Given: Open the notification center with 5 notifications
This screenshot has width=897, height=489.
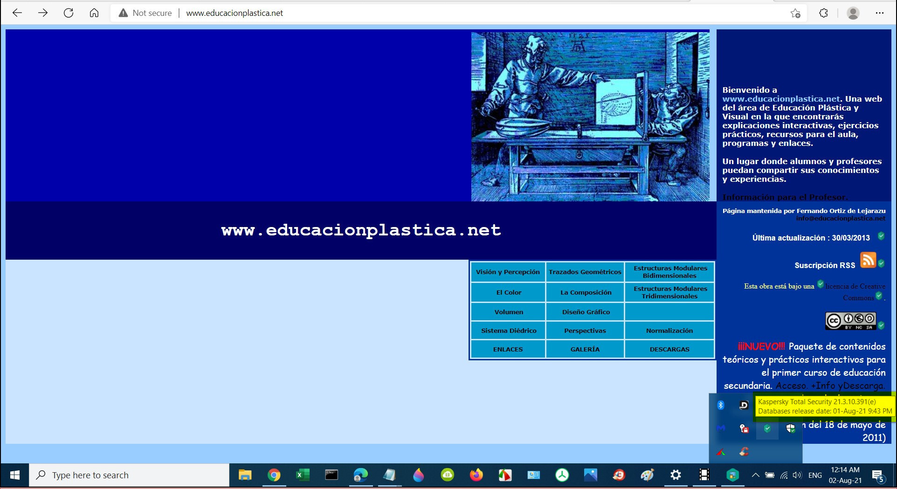Looking at the screenshot, I should click(879, 475).
